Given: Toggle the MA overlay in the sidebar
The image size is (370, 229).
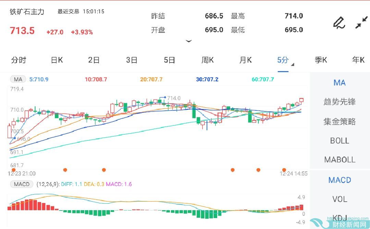Looking at the screenshot, I should [339, 83].
